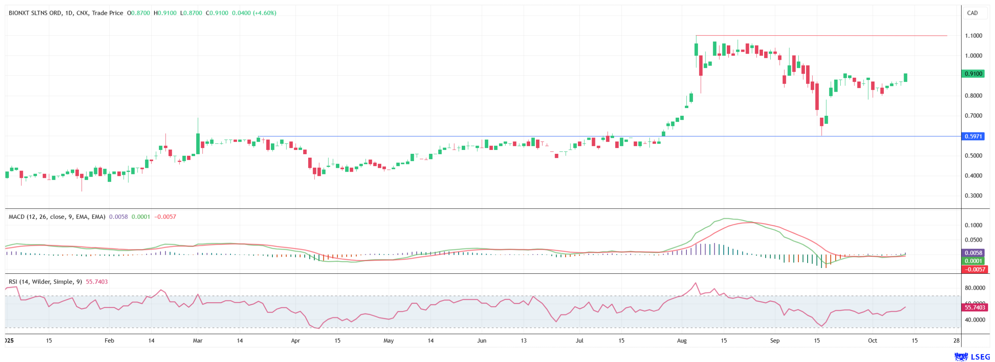Open the CAD currency selector
This screenshot has height=362, width=995.
(972, 13)
